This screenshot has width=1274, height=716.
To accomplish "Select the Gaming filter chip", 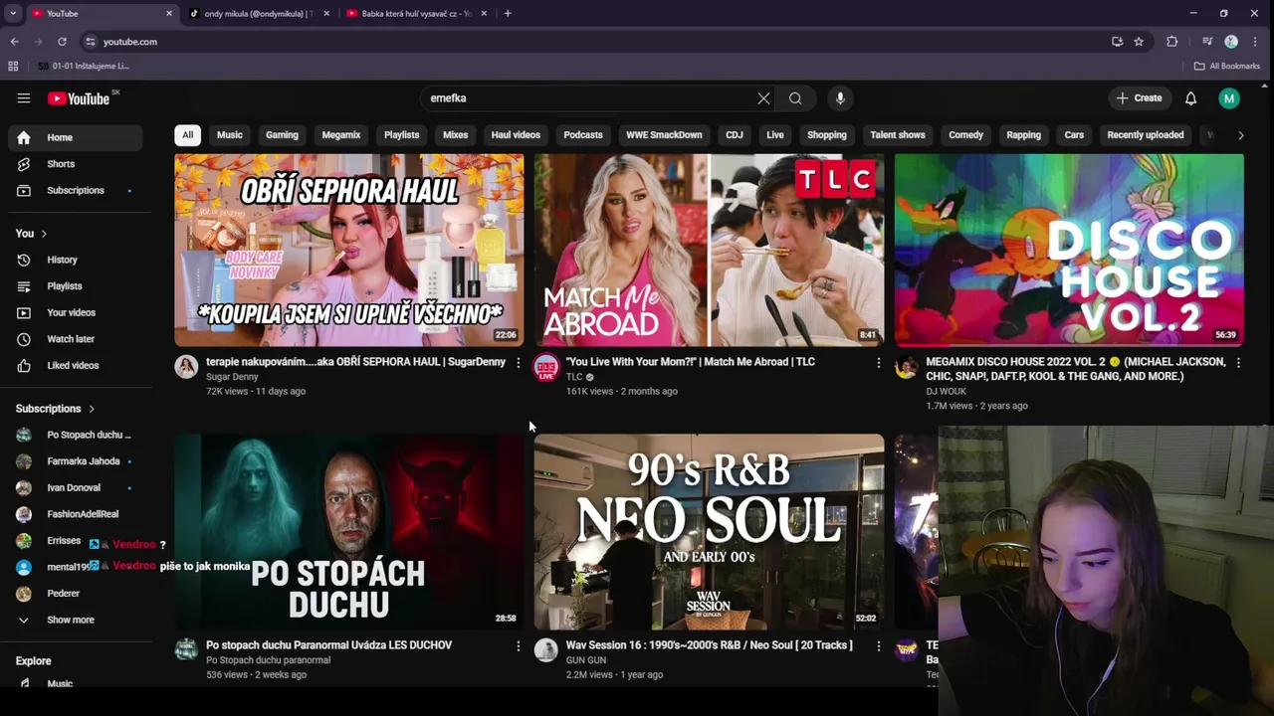I will click(282, 135).
